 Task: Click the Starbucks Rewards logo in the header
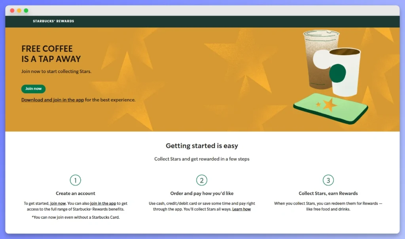pos(53,21)
